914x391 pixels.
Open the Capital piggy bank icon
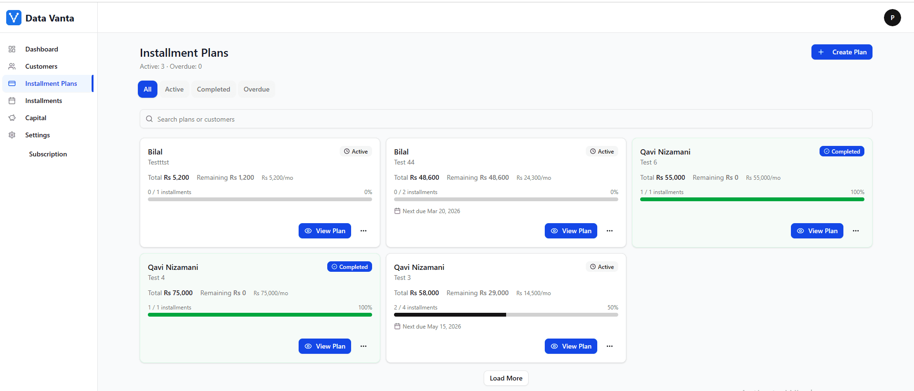12,118
